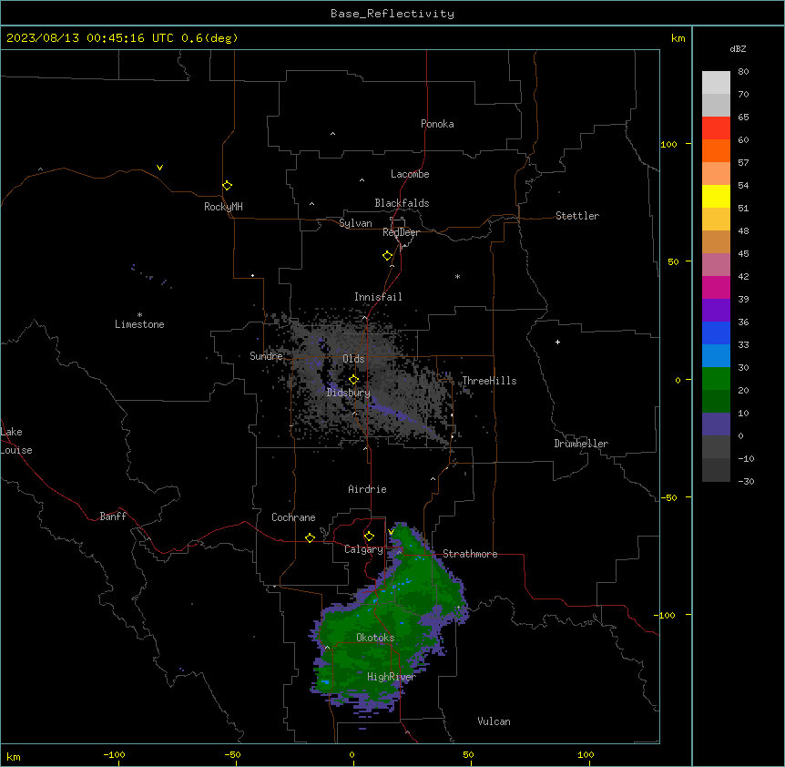Click the Base_Reflectivity title text
This screenshot has width=785, height=767.
[x=392, y=14]
